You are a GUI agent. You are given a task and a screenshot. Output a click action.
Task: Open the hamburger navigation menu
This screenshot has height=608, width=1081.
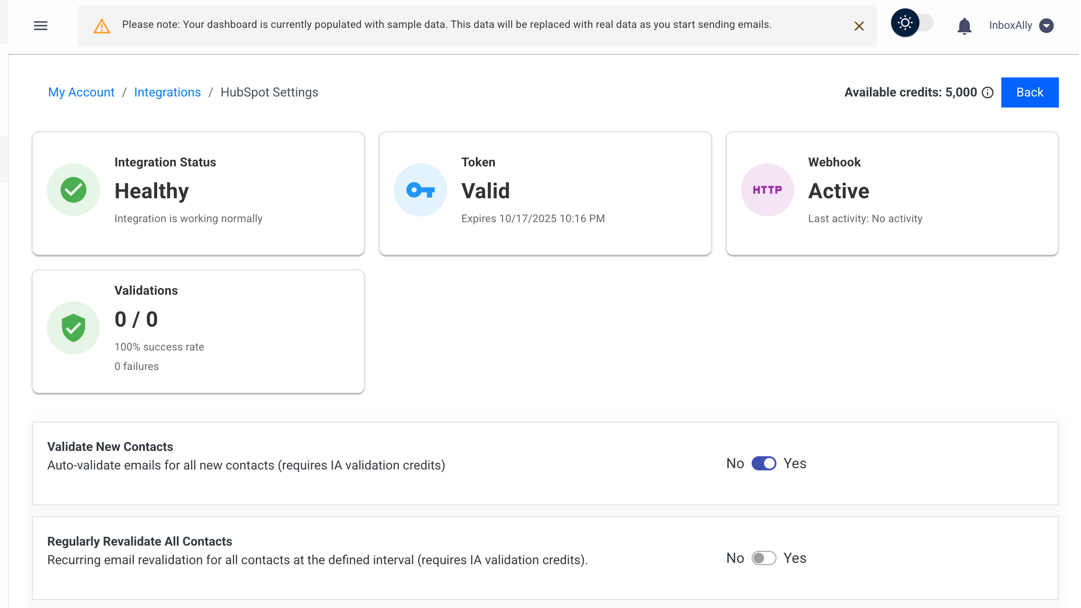click(41, 26)
